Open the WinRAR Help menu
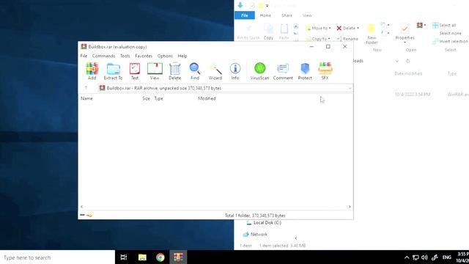Image resolution: width=469 pixels, height=264 pixels. point(182,56)
